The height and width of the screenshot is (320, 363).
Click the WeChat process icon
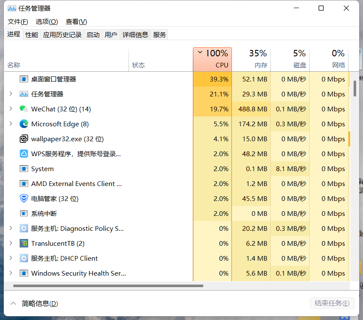(x=24, y=109)
